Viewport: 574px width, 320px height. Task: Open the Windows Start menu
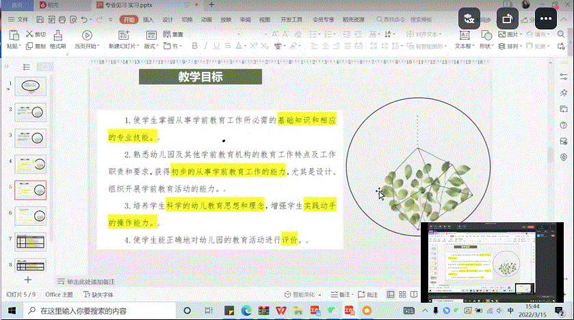coord(12,311)
